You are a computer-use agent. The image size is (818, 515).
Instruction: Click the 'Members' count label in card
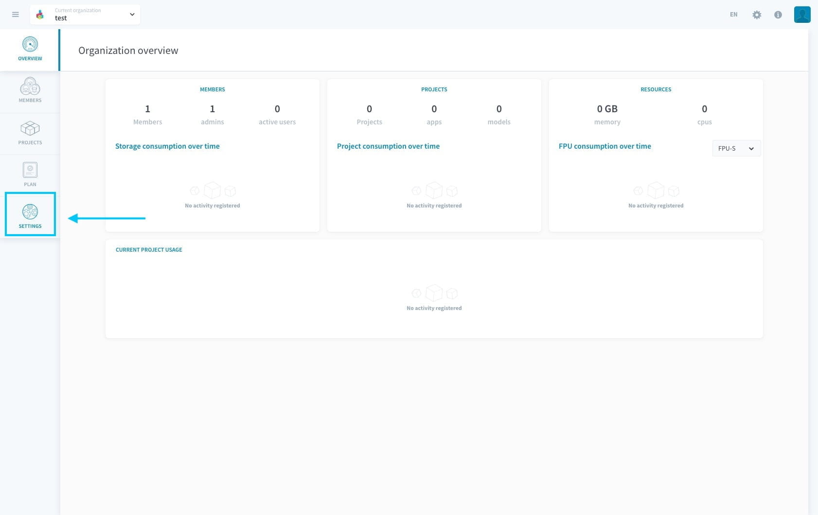pyautogui.click(x=148, y=122)
